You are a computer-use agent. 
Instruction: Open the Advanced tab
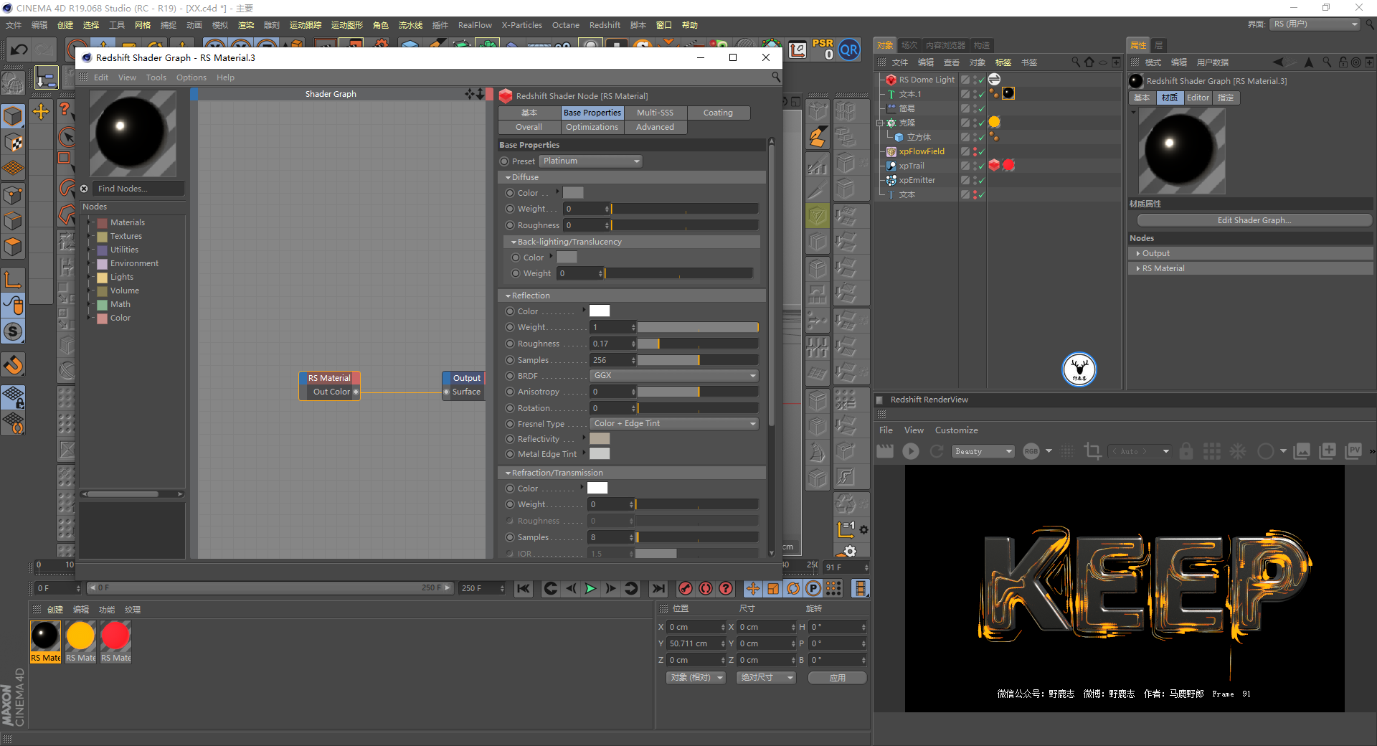coord(655,127)
